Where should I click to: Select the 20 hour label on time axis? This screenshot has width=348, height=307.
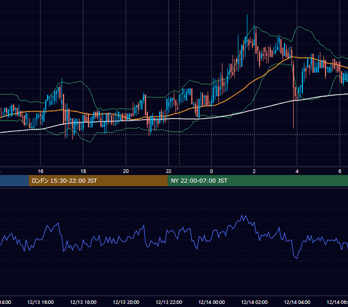[126, 171]
